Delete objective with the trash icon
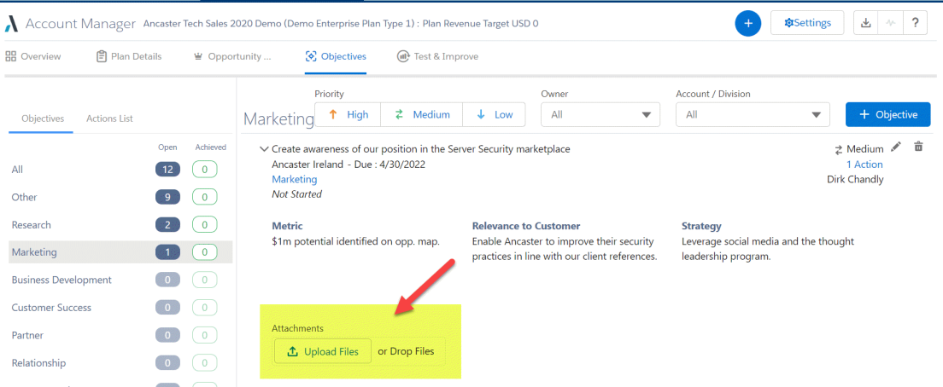This screenshot has width=943, height=387. 917,147
